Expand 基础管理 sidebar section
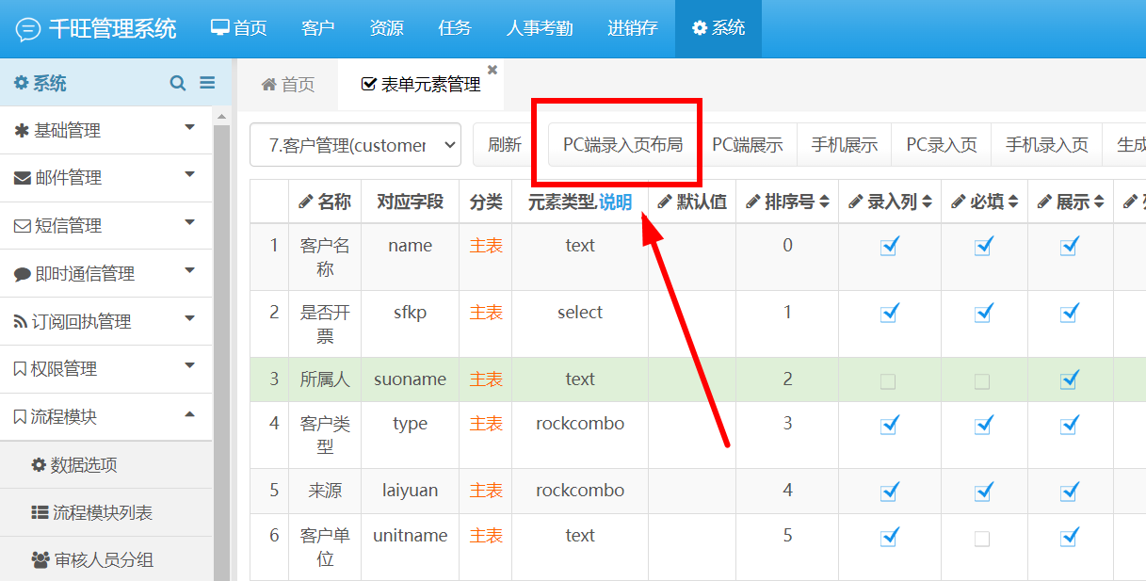1146x581 pixels. point(106,130)
